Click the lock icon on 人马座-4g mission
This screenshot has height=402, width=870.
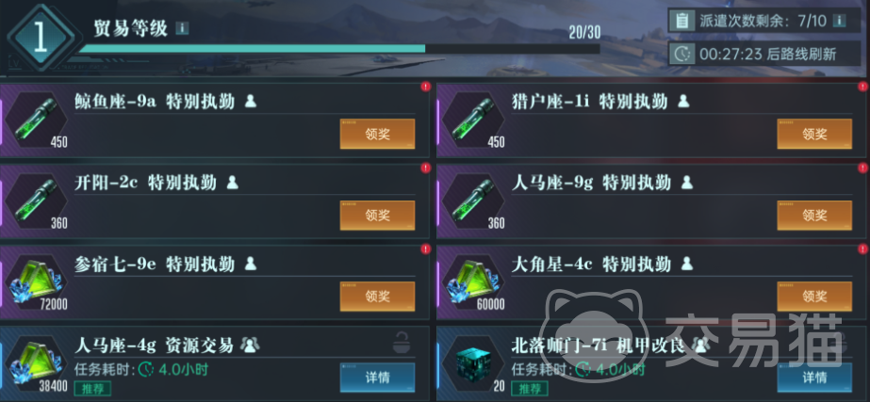402,346
